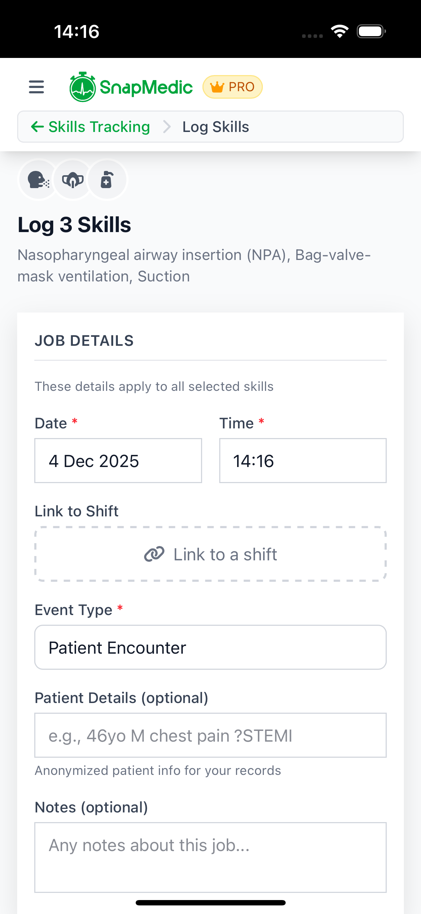Select the nasopharyngeal airway skill icon

(37, 180)
